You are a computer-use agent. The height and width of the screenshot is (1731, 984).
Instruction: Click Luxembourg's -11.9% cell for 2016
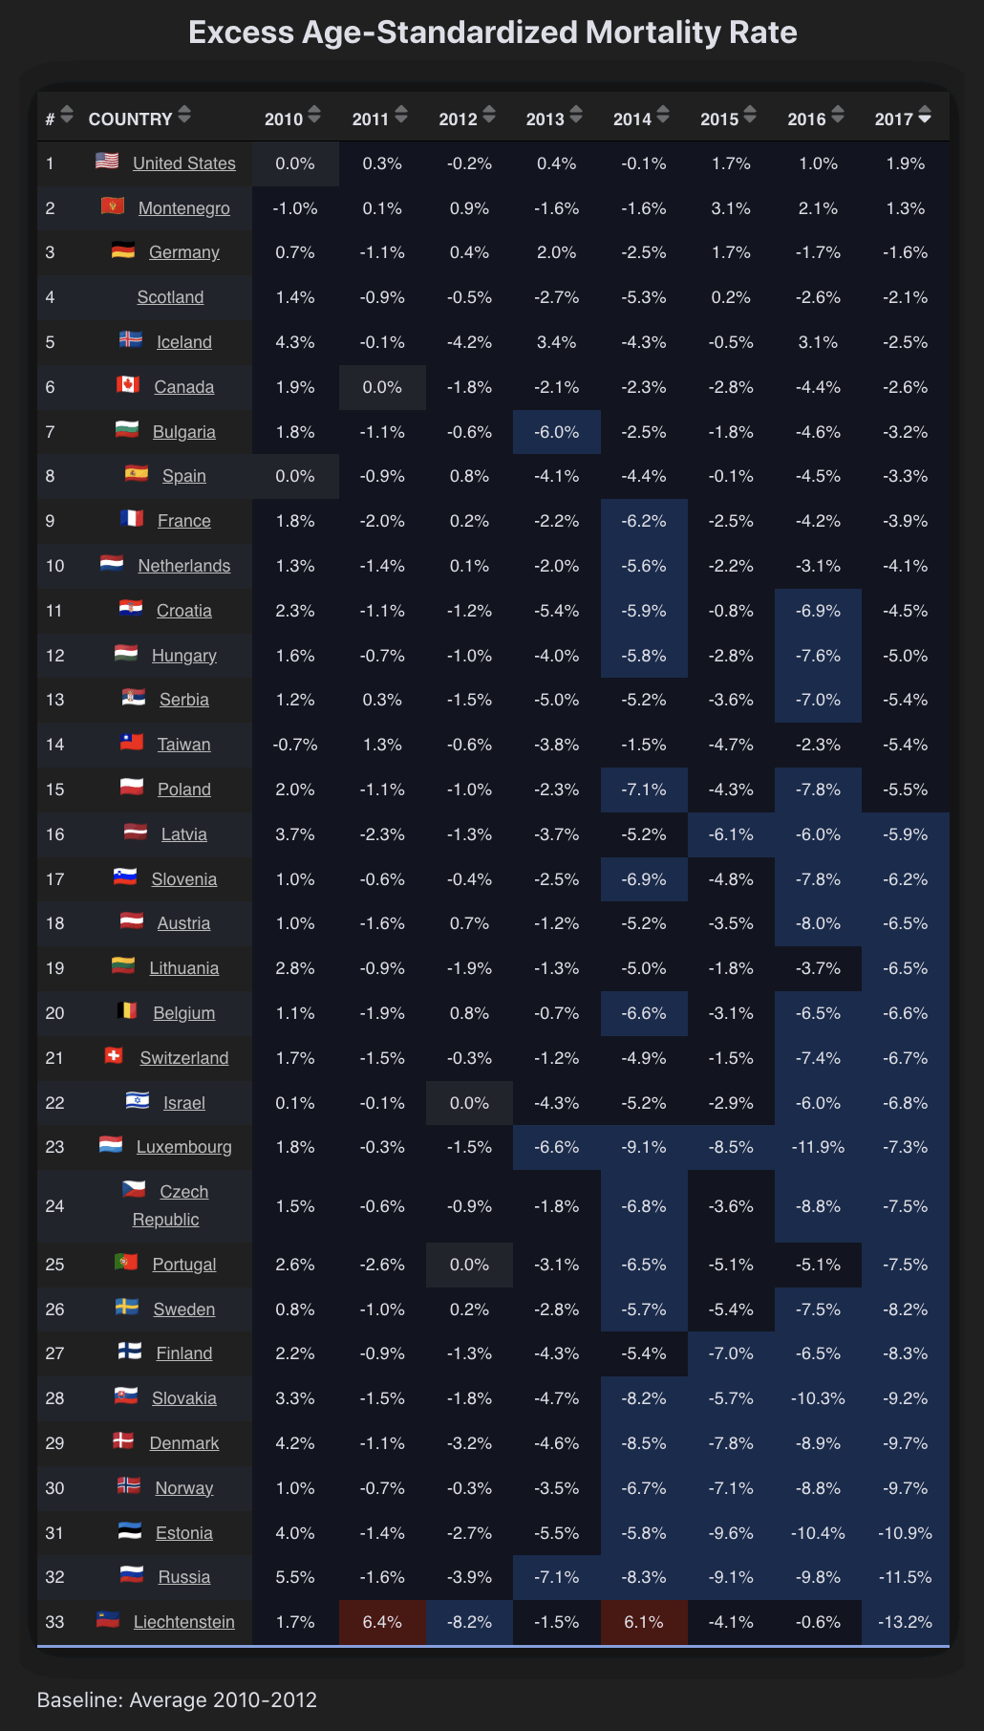(x=818, y=1147)
